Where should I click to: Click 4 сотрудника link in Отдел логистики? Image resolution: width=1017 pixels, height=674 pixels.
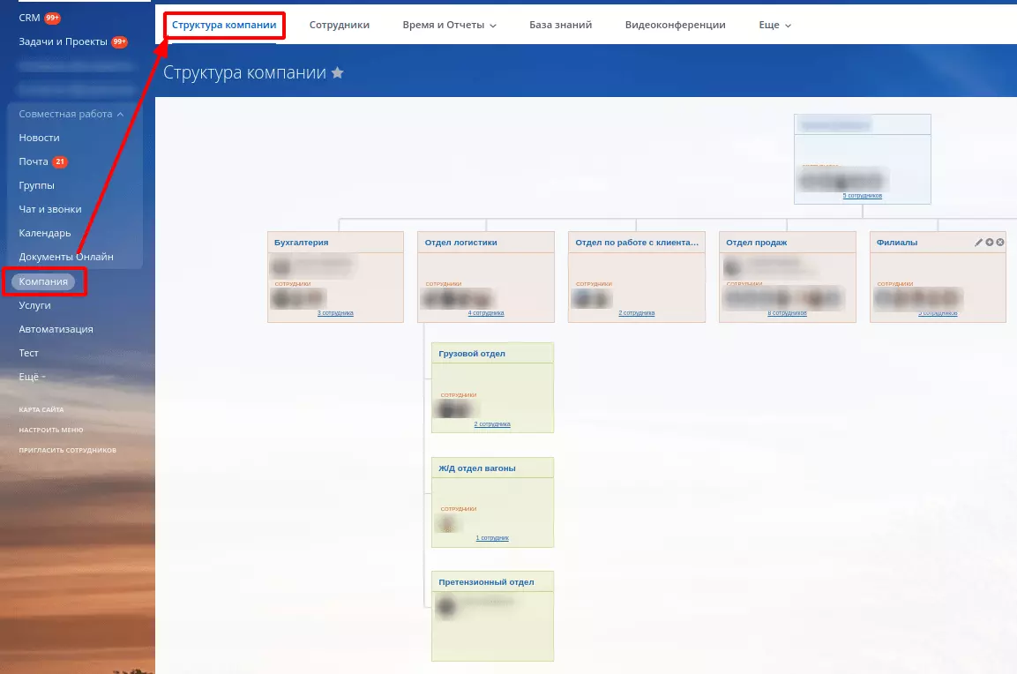[x=486, y=312]
